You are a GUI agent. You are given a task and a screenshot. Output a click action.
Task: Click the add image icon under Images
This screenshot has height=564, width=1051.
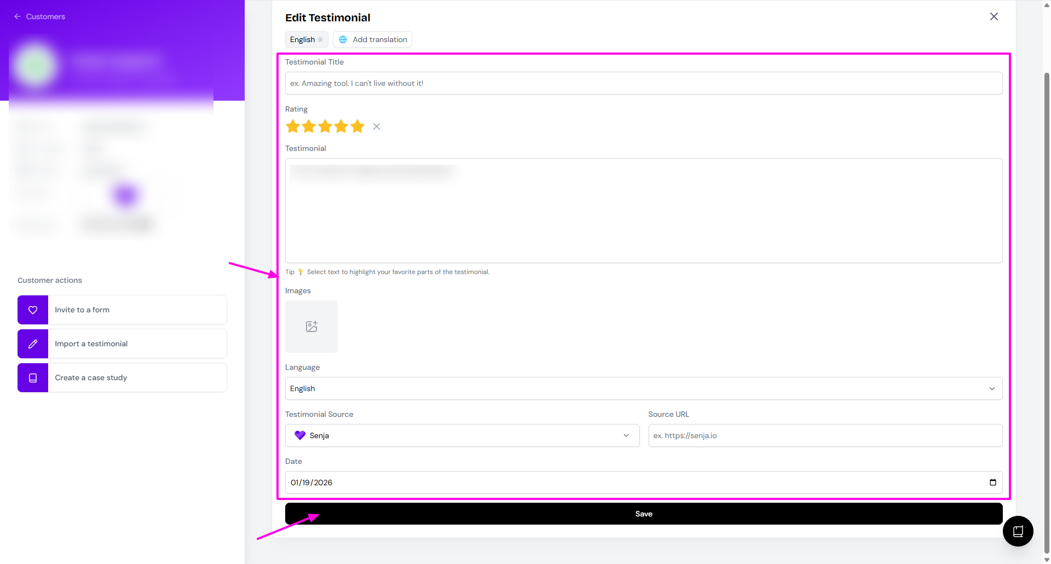[311, 327]
